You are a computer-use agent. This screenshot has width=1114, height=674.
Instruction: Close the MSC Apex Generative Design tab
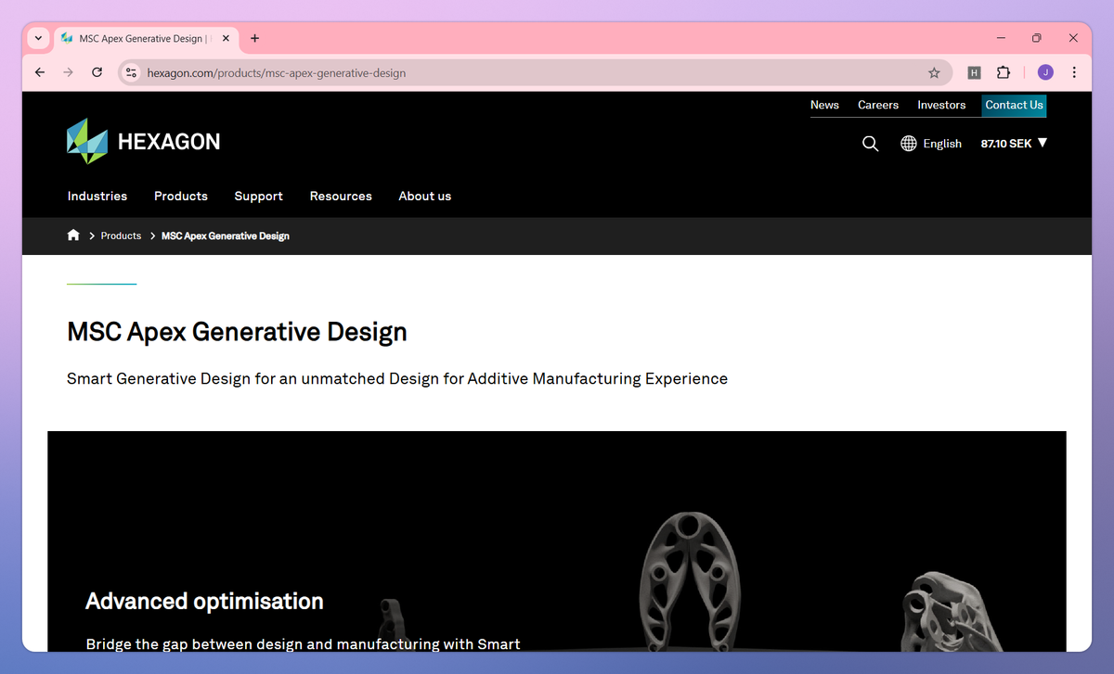pos(226,39)
